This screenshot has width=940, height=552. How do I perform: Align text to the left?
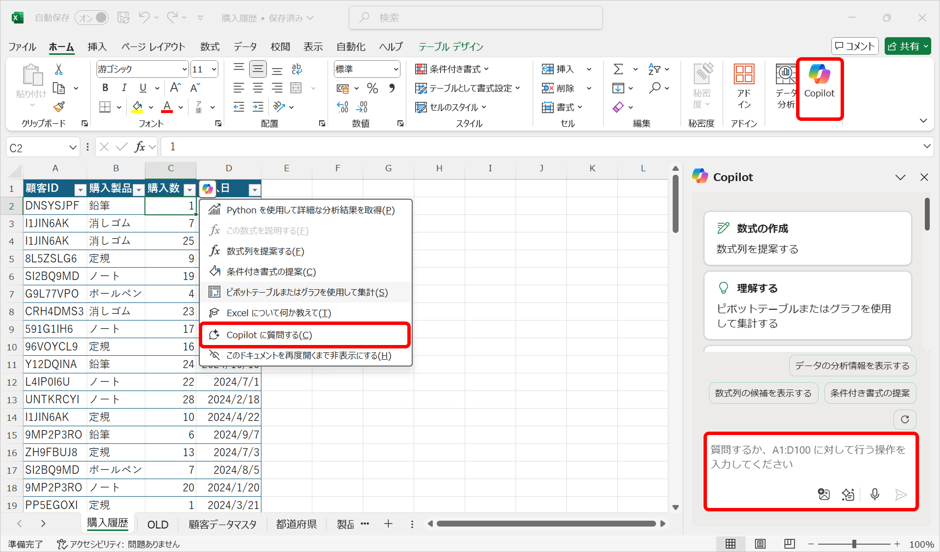pyautogui.click(x=239, y=88)
